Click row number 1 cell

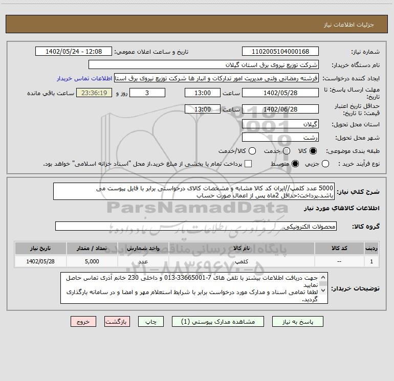click(x=371, y=261)
